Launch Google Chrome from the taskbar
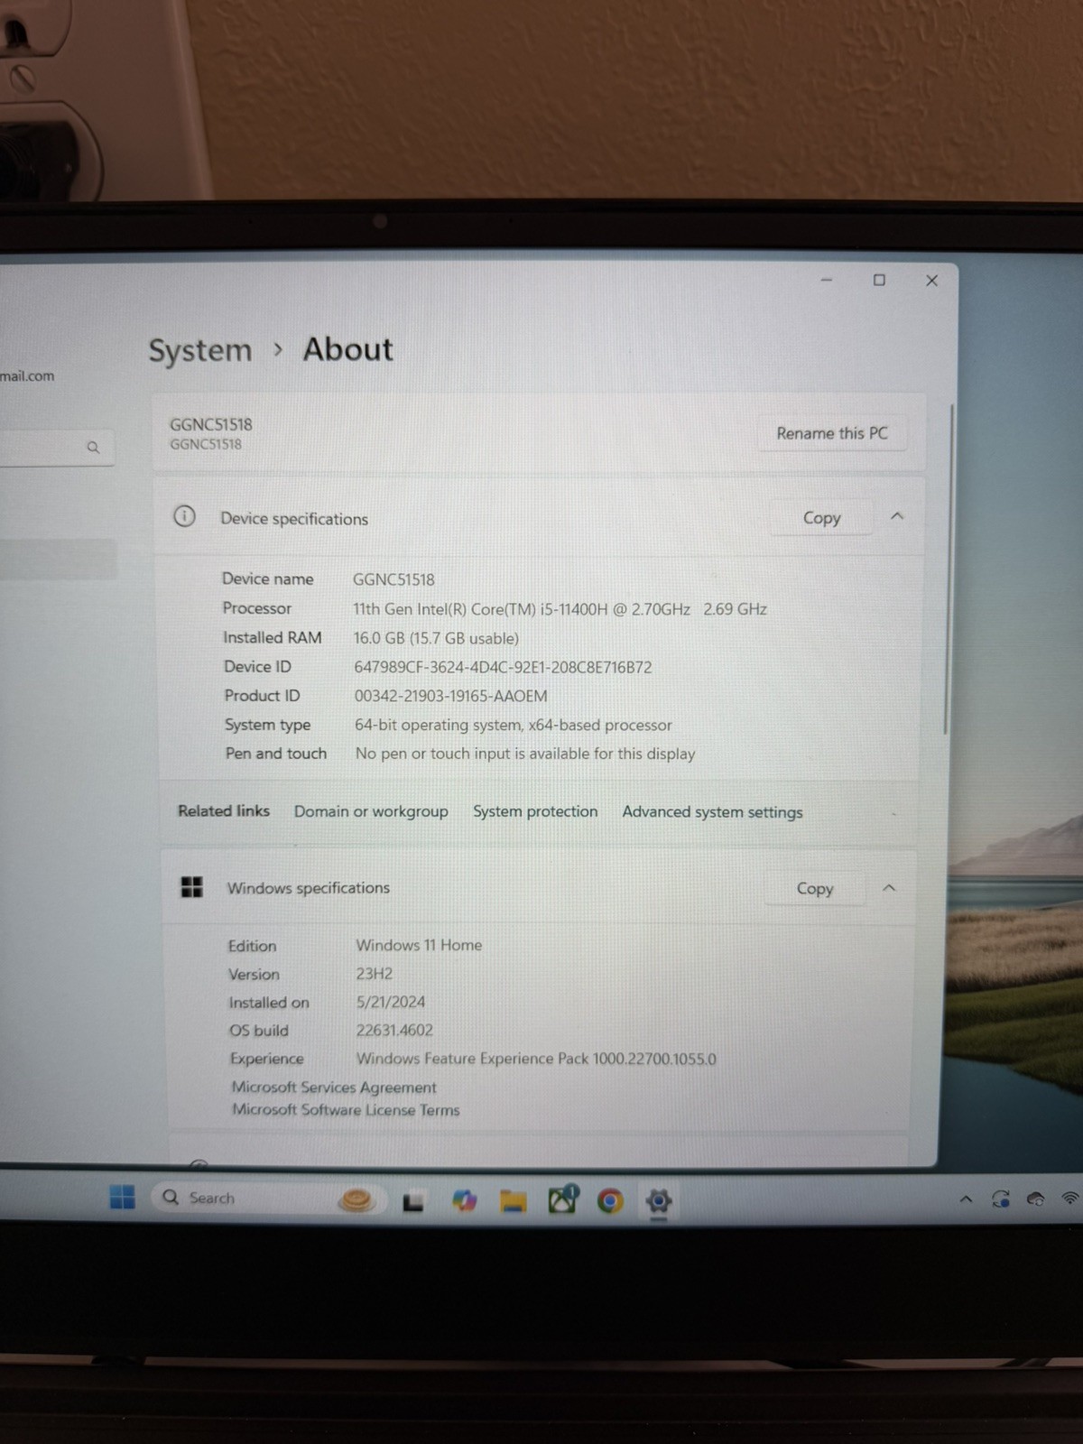The height and width of the screenshot is (1444, 1083). tap(610, 1201)
